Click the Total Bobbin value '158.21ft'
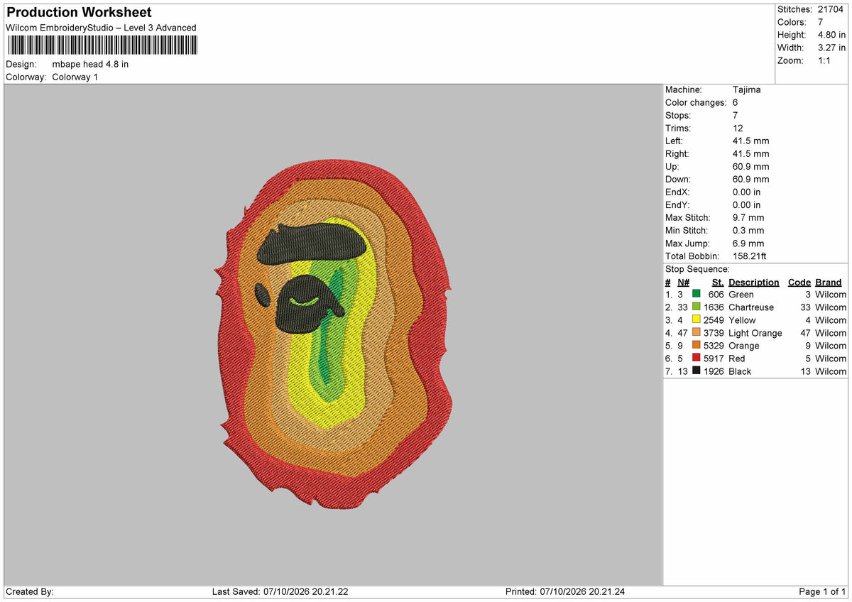Viewport: 852px width, 602px height. 749,256
